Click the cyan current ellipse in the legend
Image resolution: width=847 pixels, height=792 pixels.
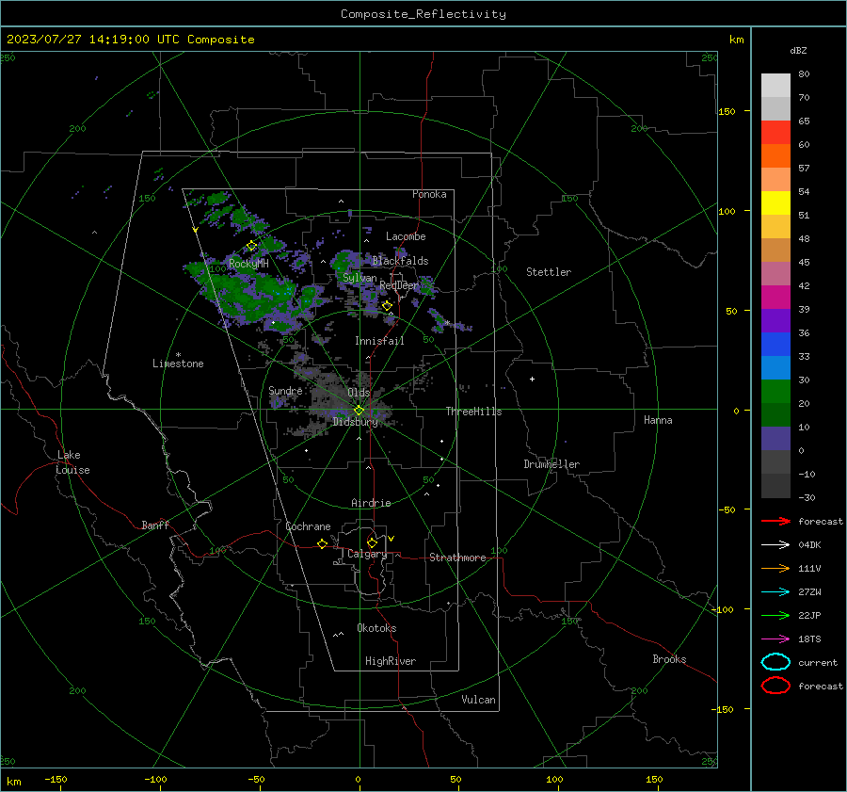coord(775,662)
